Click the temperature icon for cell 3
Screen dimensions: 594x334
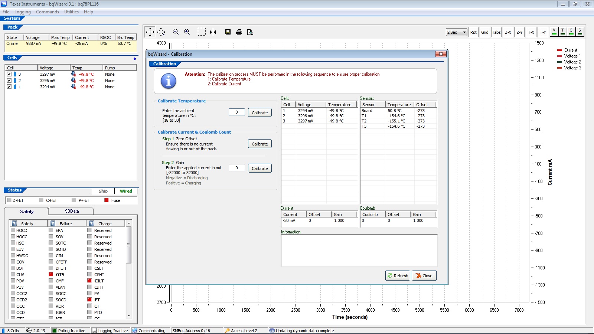point(73,74)
